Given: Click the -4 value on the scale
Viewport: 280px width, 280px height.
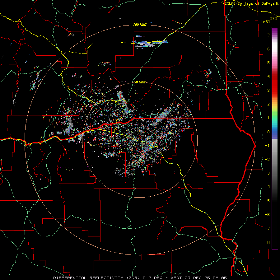Looking at the screenshot, I should coord(267,187).
